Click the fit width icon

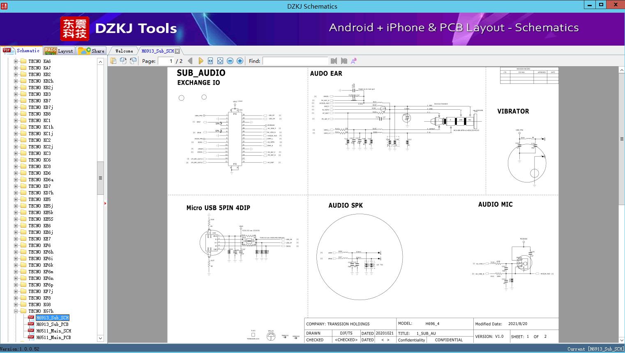pyautogui.click(x=210, y=61)
